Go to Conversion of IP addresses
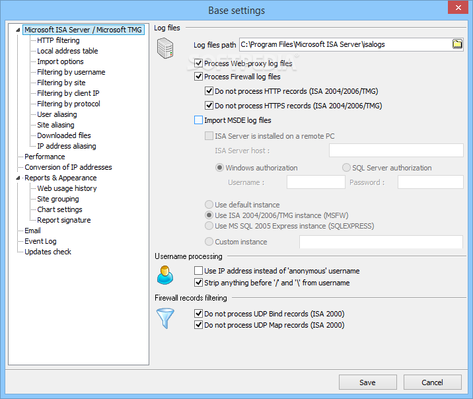 tap(68, 167)
